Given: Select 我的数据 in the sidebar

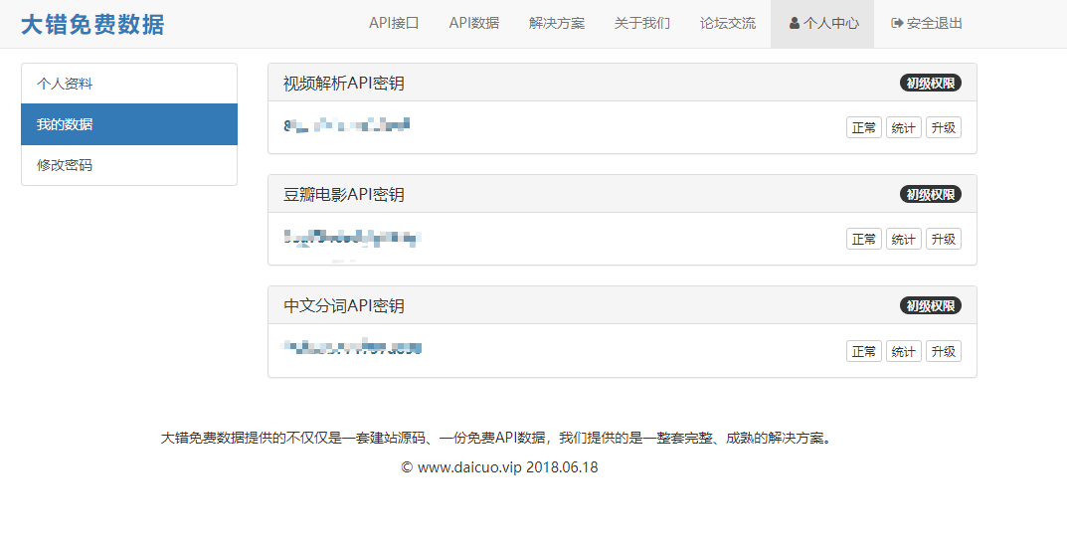Looking at the screenshot, I should tap(129, 124).
